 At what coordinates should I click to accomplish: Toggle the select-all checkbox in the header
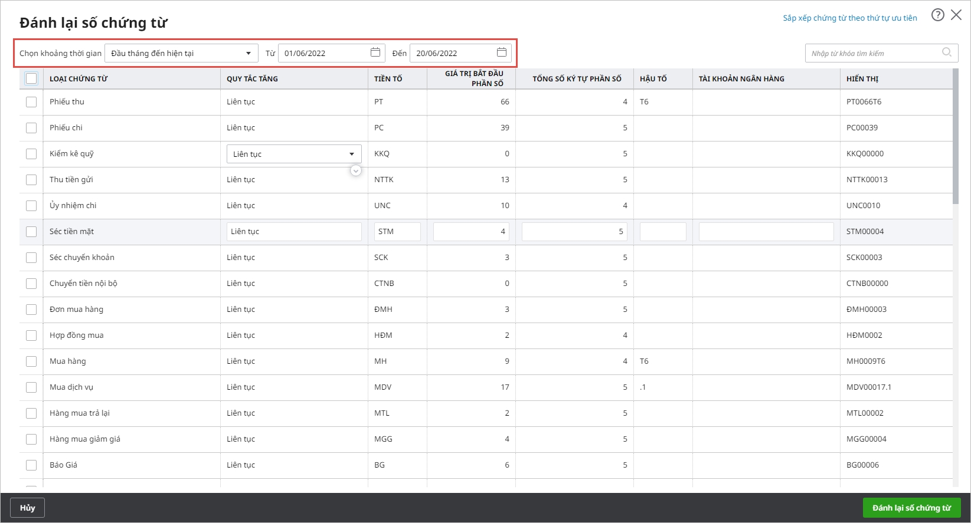click(x=31, y=78)
